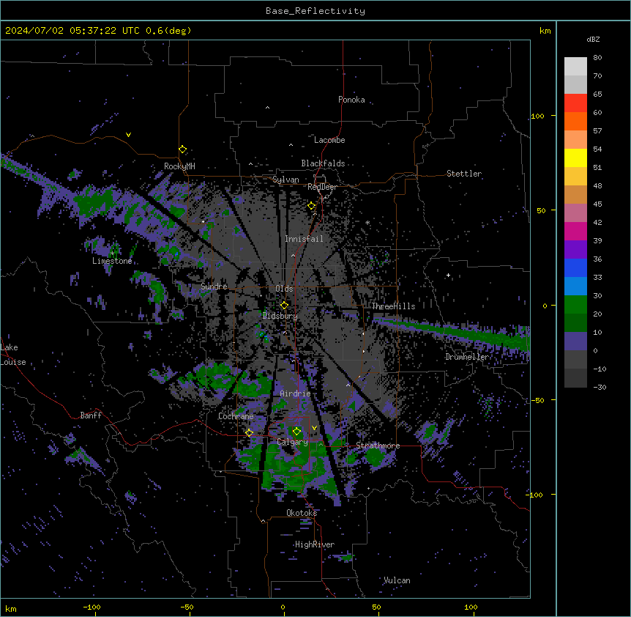Click the Airdrie label
The image size is (631, 617).
(295, 394)
